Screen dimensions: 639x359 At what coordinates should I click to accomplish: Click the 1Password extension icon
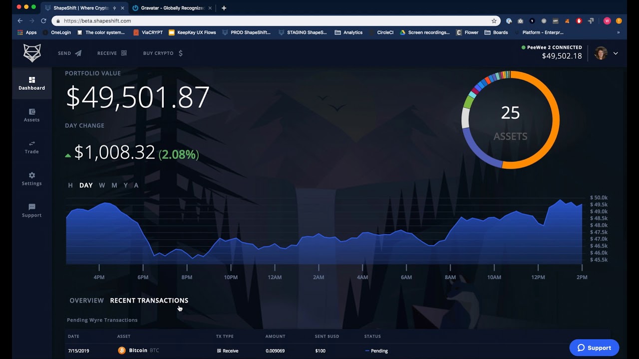point(509,21)
